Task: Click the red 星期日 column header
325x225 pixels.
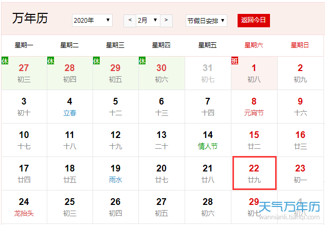Action: pyautogui.click(x=300, y=45)
